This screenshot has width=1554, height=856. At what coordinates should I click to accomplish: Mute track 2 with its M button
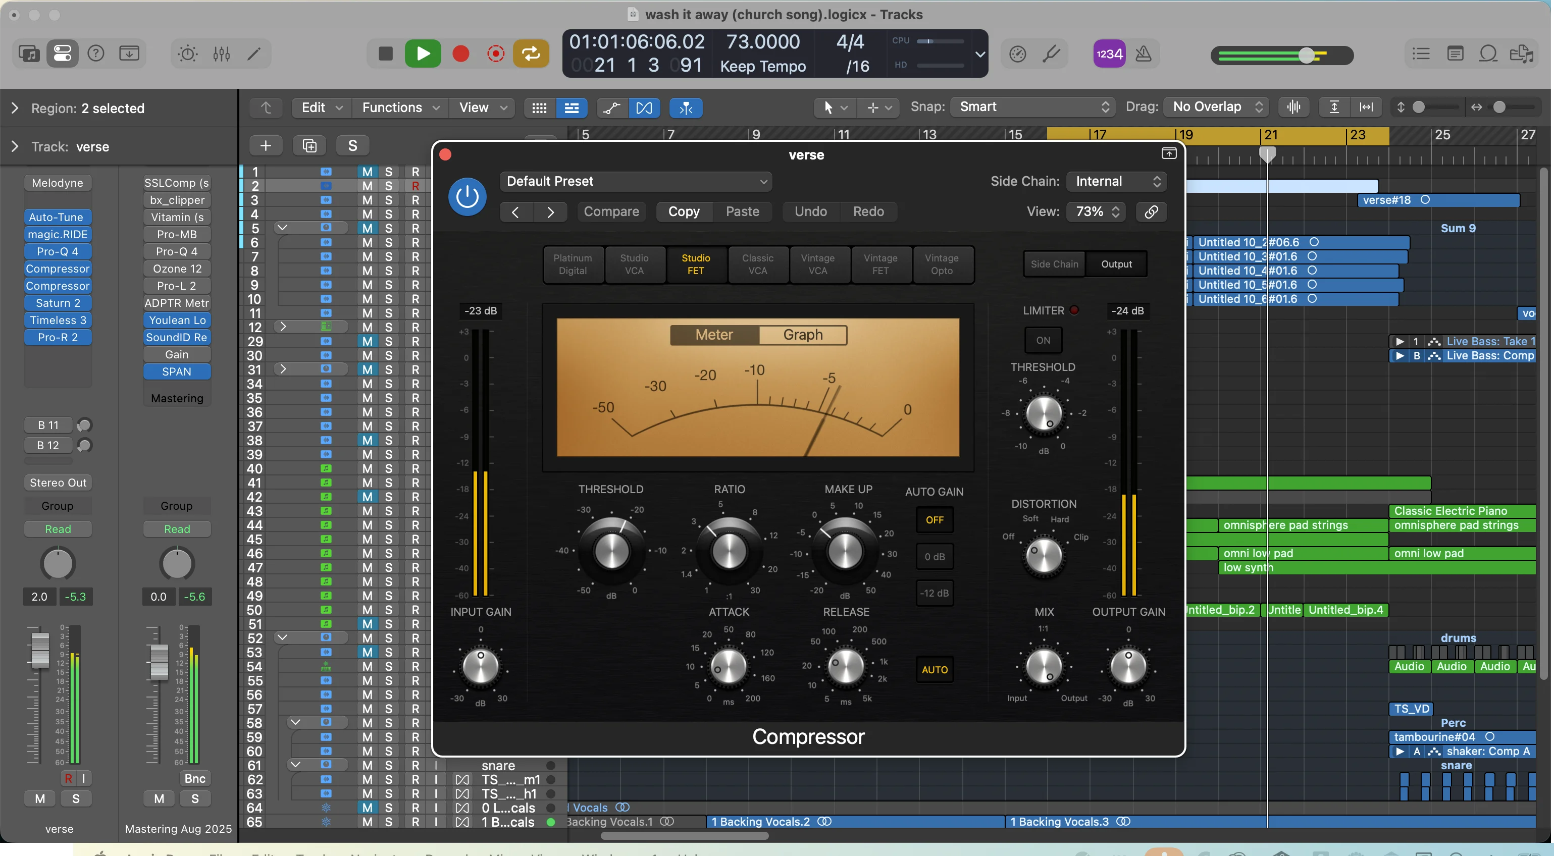(x=367, y=185)
